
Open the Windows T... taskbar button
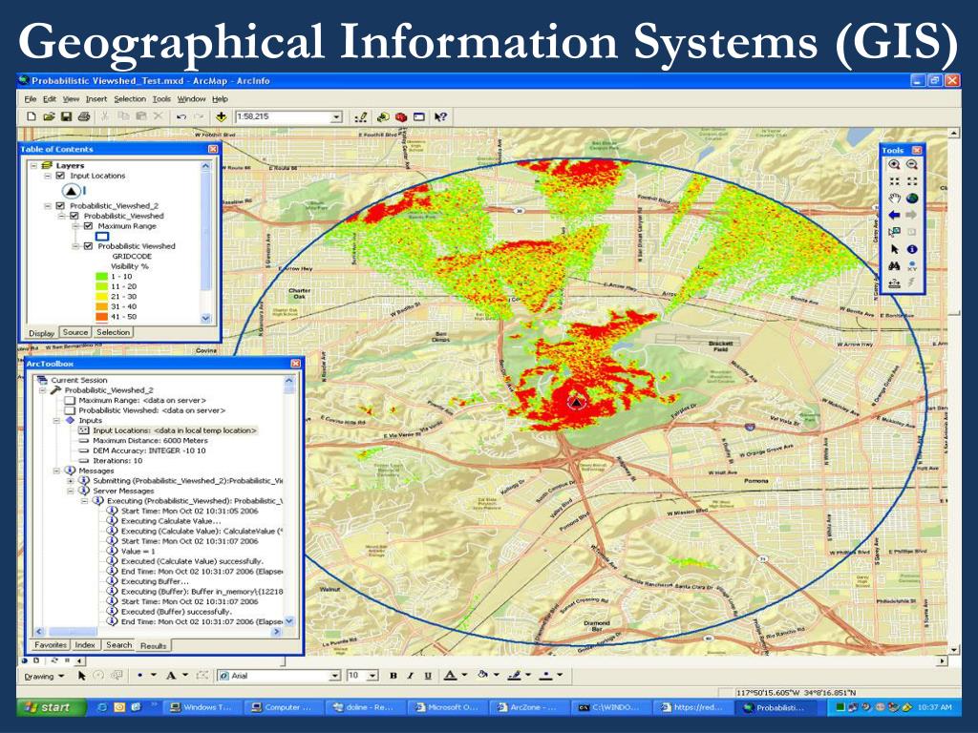click(x=202, y=707)
